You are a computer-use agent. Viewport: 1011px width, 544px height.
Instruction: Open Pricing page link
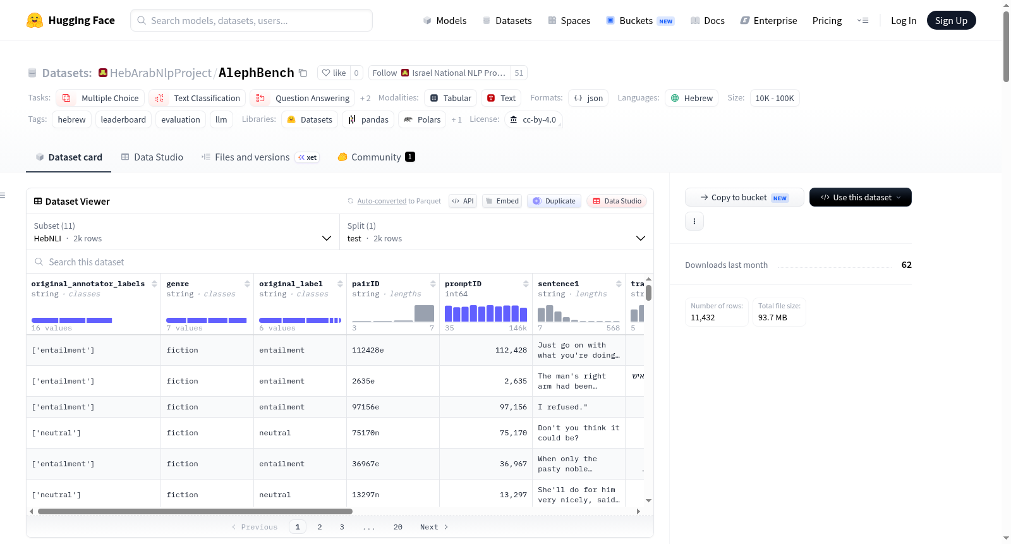tap(827, 20)
